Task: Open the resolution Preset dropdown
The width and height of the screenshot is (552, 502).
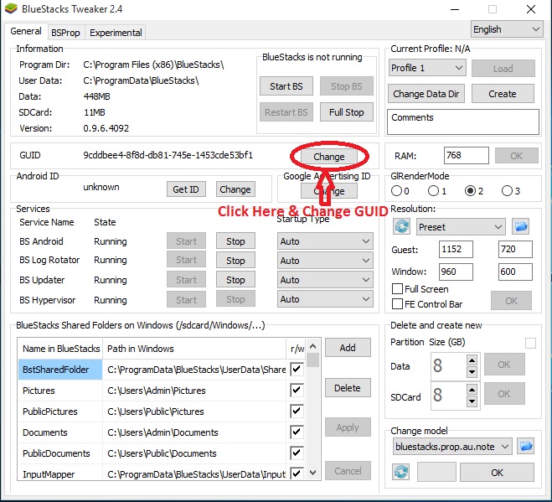Action: [x=461, y=227]
